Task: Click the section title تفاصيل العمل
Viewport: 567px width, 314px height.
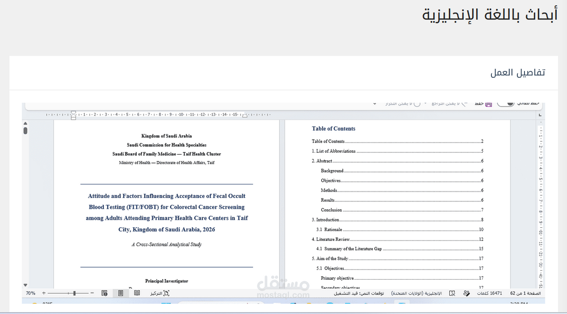Action: (518, 73)
